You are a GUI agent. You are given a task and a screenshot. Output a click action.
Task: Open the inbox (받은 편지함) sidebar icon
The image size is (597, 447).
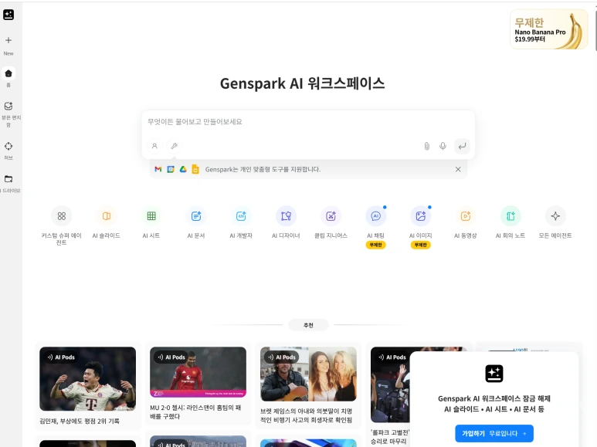coord(8,106)
